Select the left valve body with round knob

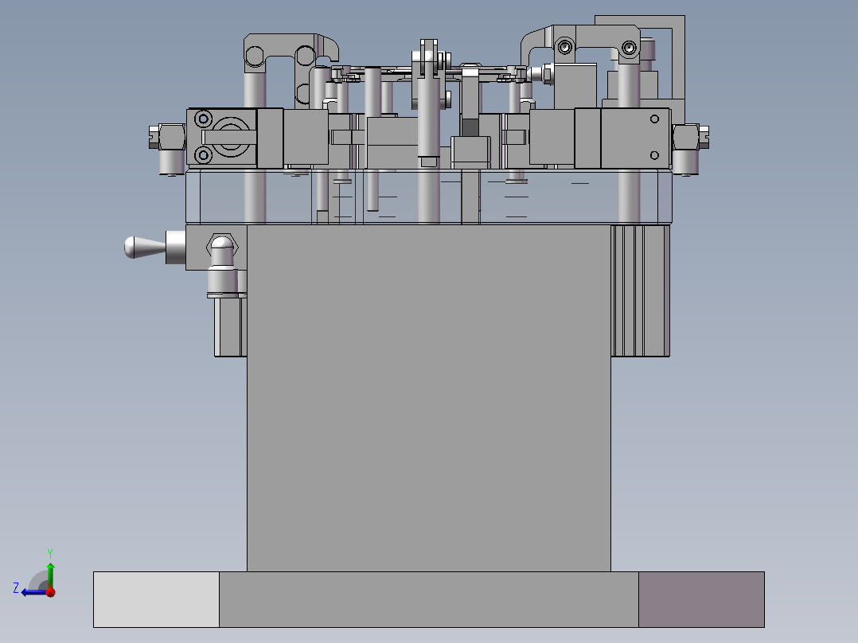[x=221, y=137]
